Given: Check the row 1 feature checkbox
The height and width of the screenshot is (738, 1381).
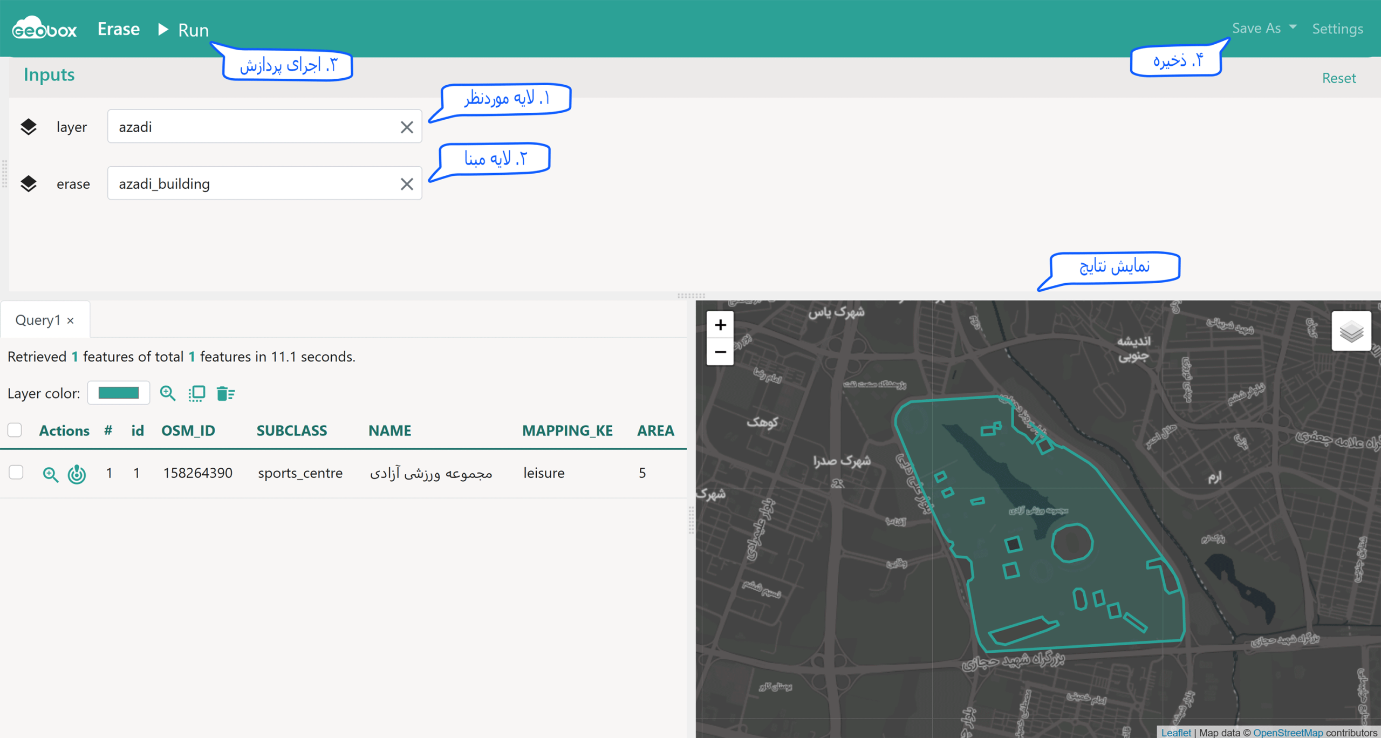Looking at the screenshot, I should coord(16,473).
